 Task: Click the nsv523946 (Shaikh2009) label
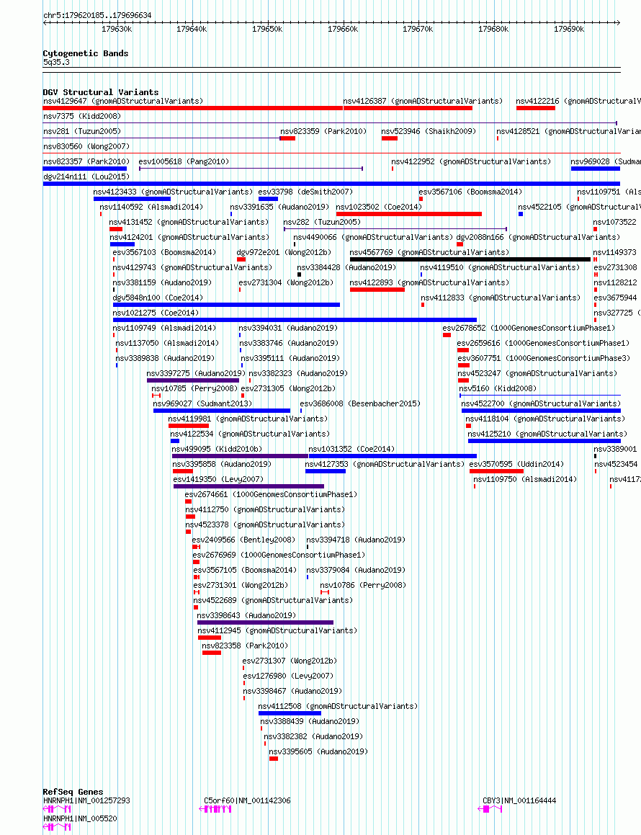[429, 132]
